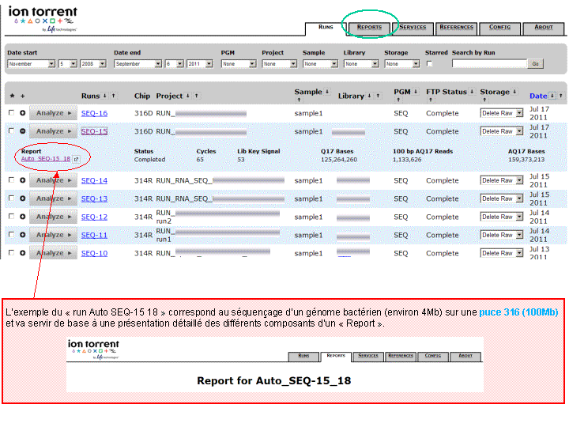The height and width of the screenshot is (427, 569).
Task: Open Auto_SEQ-15_18 report in new window icon
Action: click(x=77, y=159)
